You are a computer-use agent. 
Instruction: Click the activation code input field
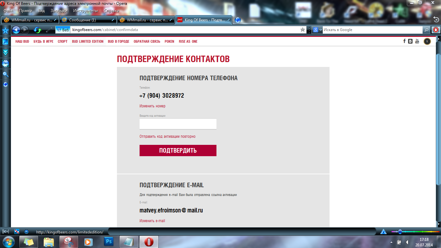point(178,124)
